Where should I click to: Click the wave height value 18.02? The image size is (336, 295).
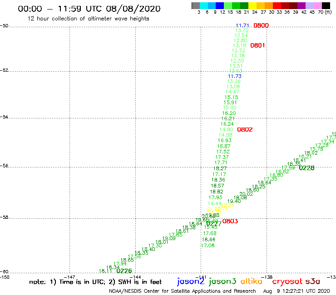pyautogui.click(x=311, y=153)
